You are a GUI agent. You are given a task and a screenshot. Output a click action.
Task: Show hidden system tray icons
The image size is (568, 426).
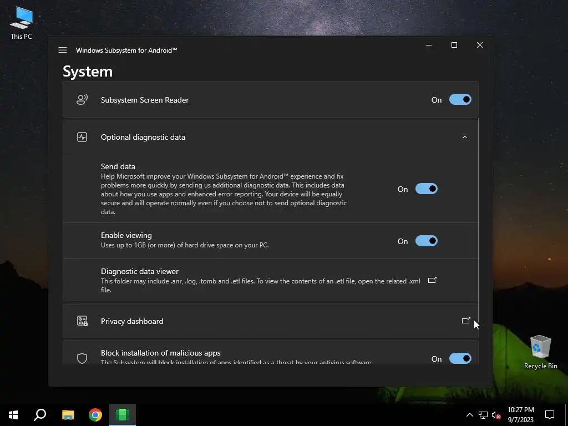[469, 415]
